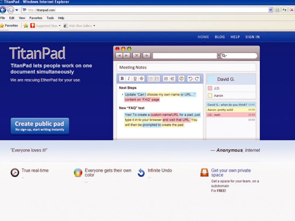Click the browser Forward arrow button

[11, 10]
